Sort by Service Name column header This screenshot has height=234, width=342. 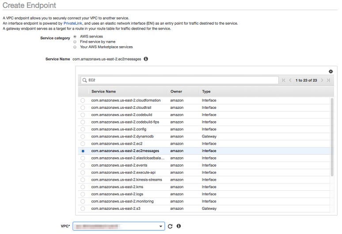coord(103,92)
